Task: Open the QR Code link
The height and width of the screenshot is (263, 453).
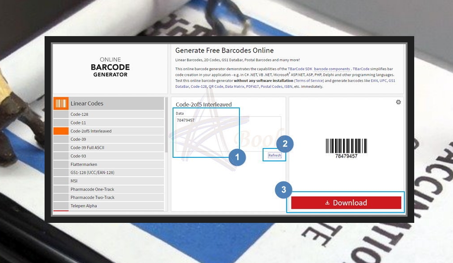Action: point(216,86)
